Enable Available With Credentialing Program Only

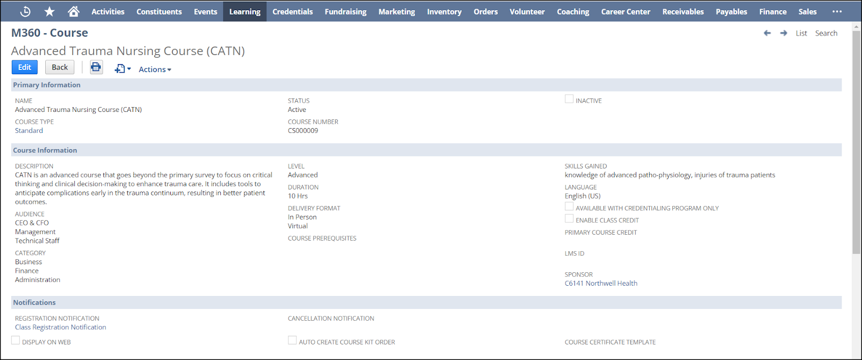point(569,207)
